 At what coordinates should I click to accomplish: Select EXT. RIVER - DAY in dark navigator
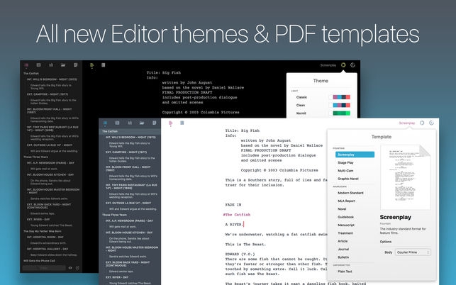[38, 219]
